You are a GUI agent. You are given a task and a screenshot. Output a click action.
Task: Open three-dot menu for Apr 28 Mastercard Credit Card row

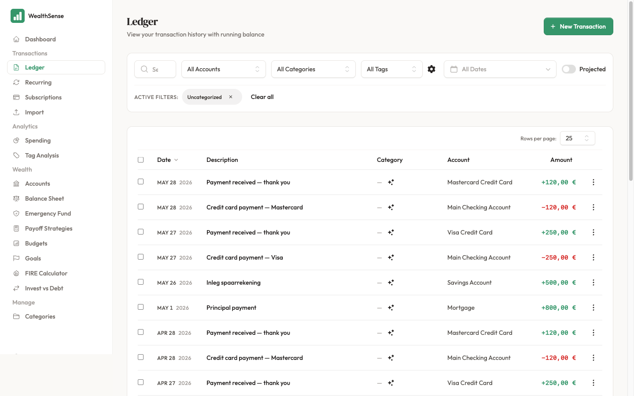(593, 333)
